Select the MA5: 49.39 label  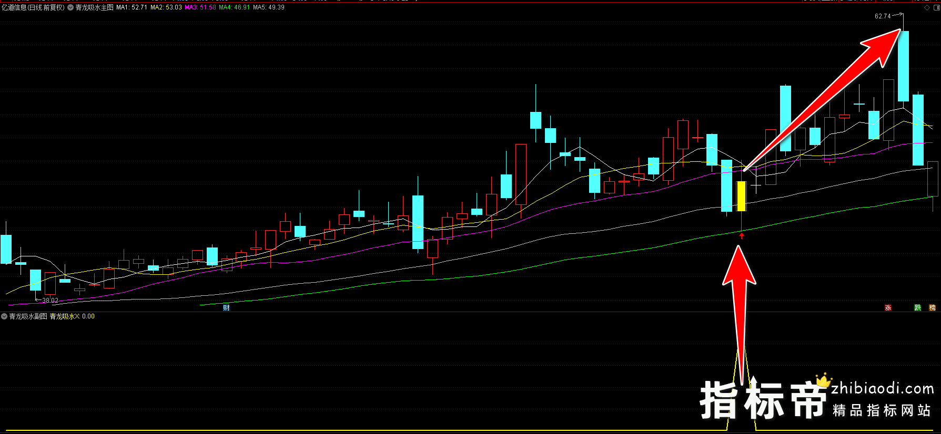269,7
